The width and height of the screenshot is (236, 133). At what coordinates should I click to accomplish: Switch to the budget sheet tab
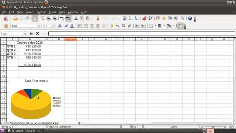tap(15, 123)
